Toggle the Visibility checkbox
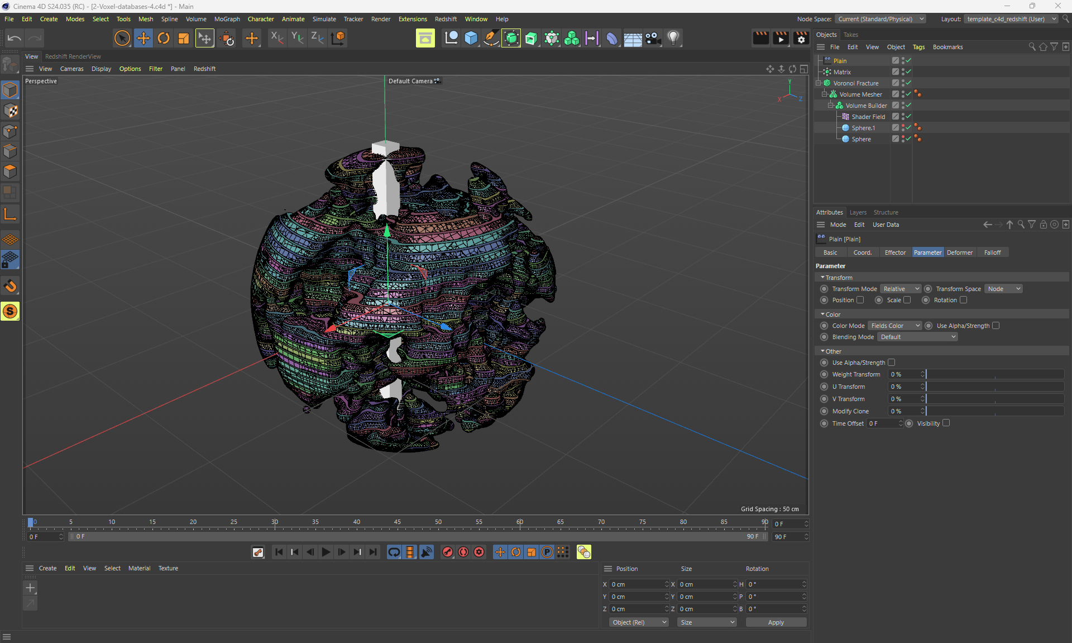 [946, 423]
